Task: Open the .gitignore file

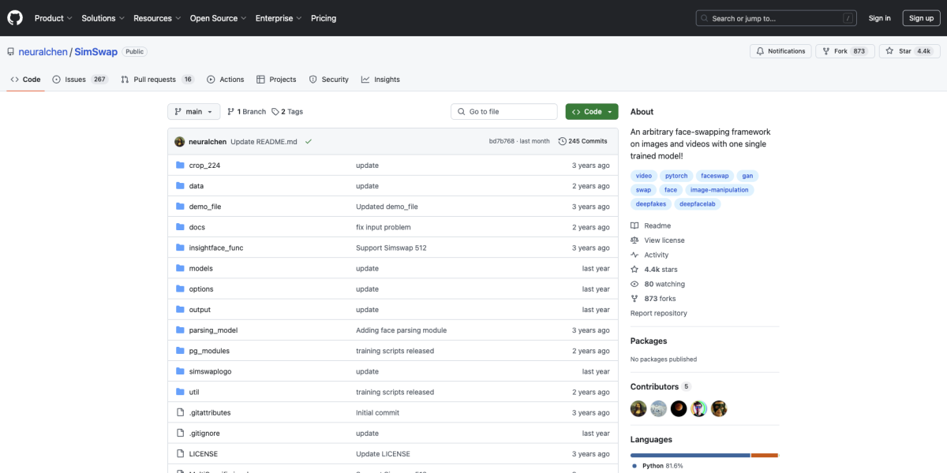Action: (x=205, y=434)
